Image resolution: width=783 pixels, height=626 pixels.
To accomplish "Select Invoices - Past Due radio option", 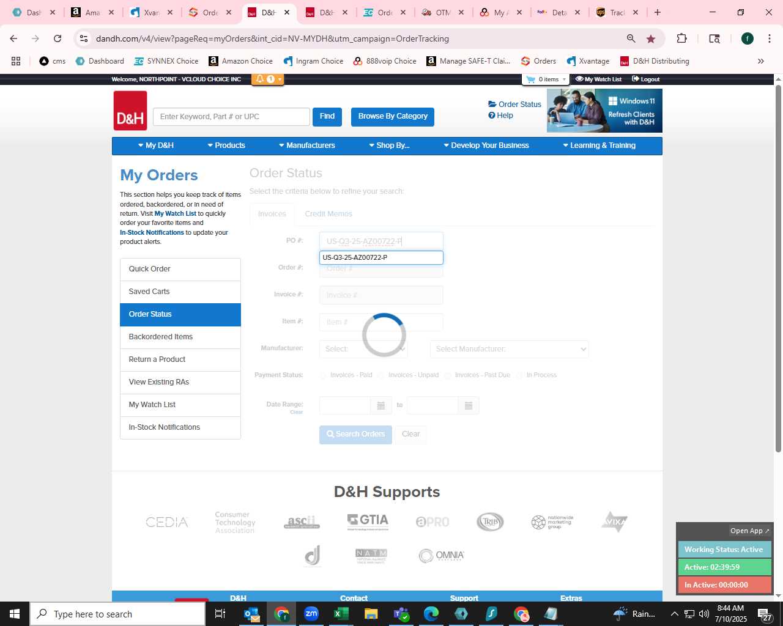I will 448,375.
